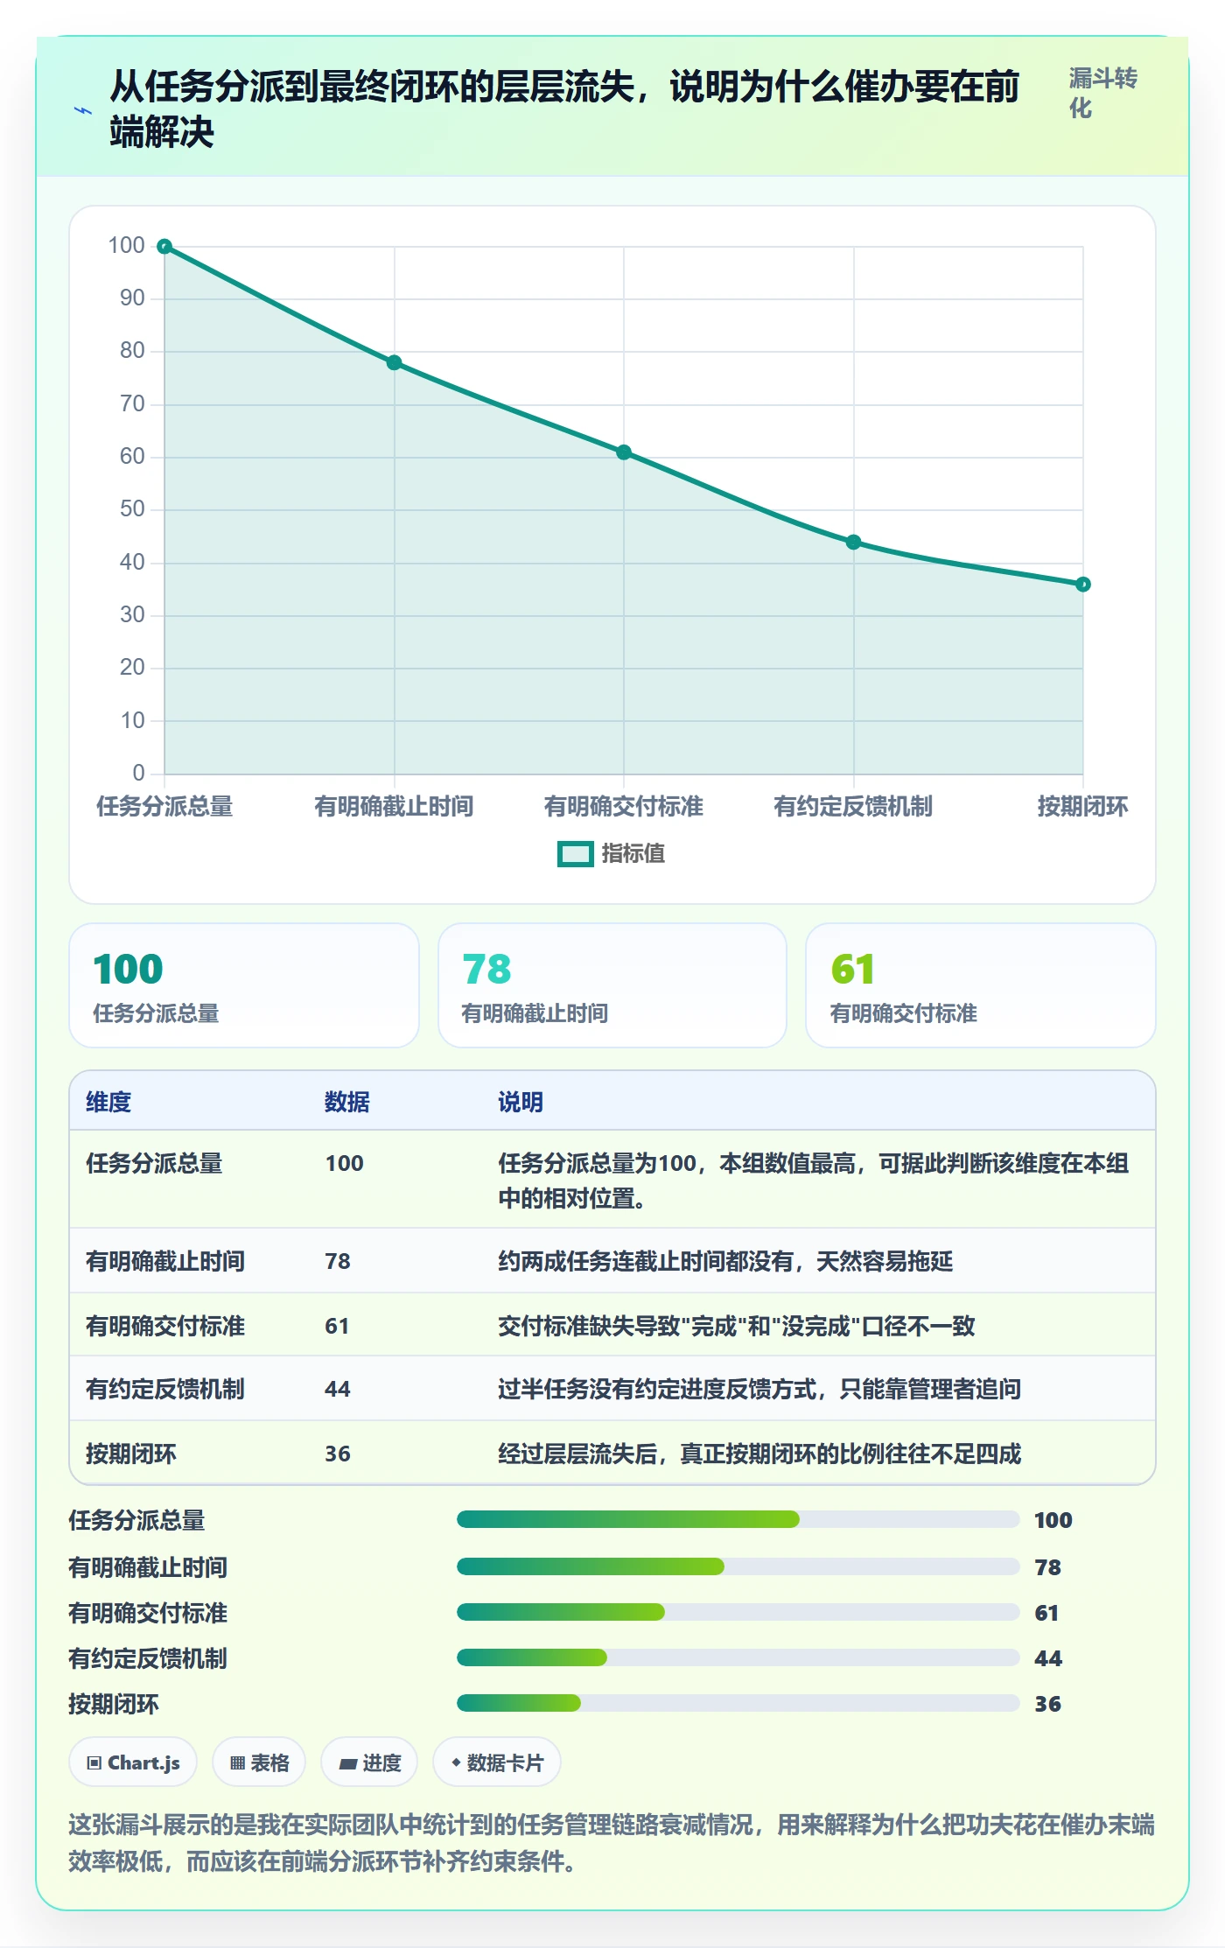
Task: Toggle the 指标值 legend color box
Action: [x=575, y=854]
